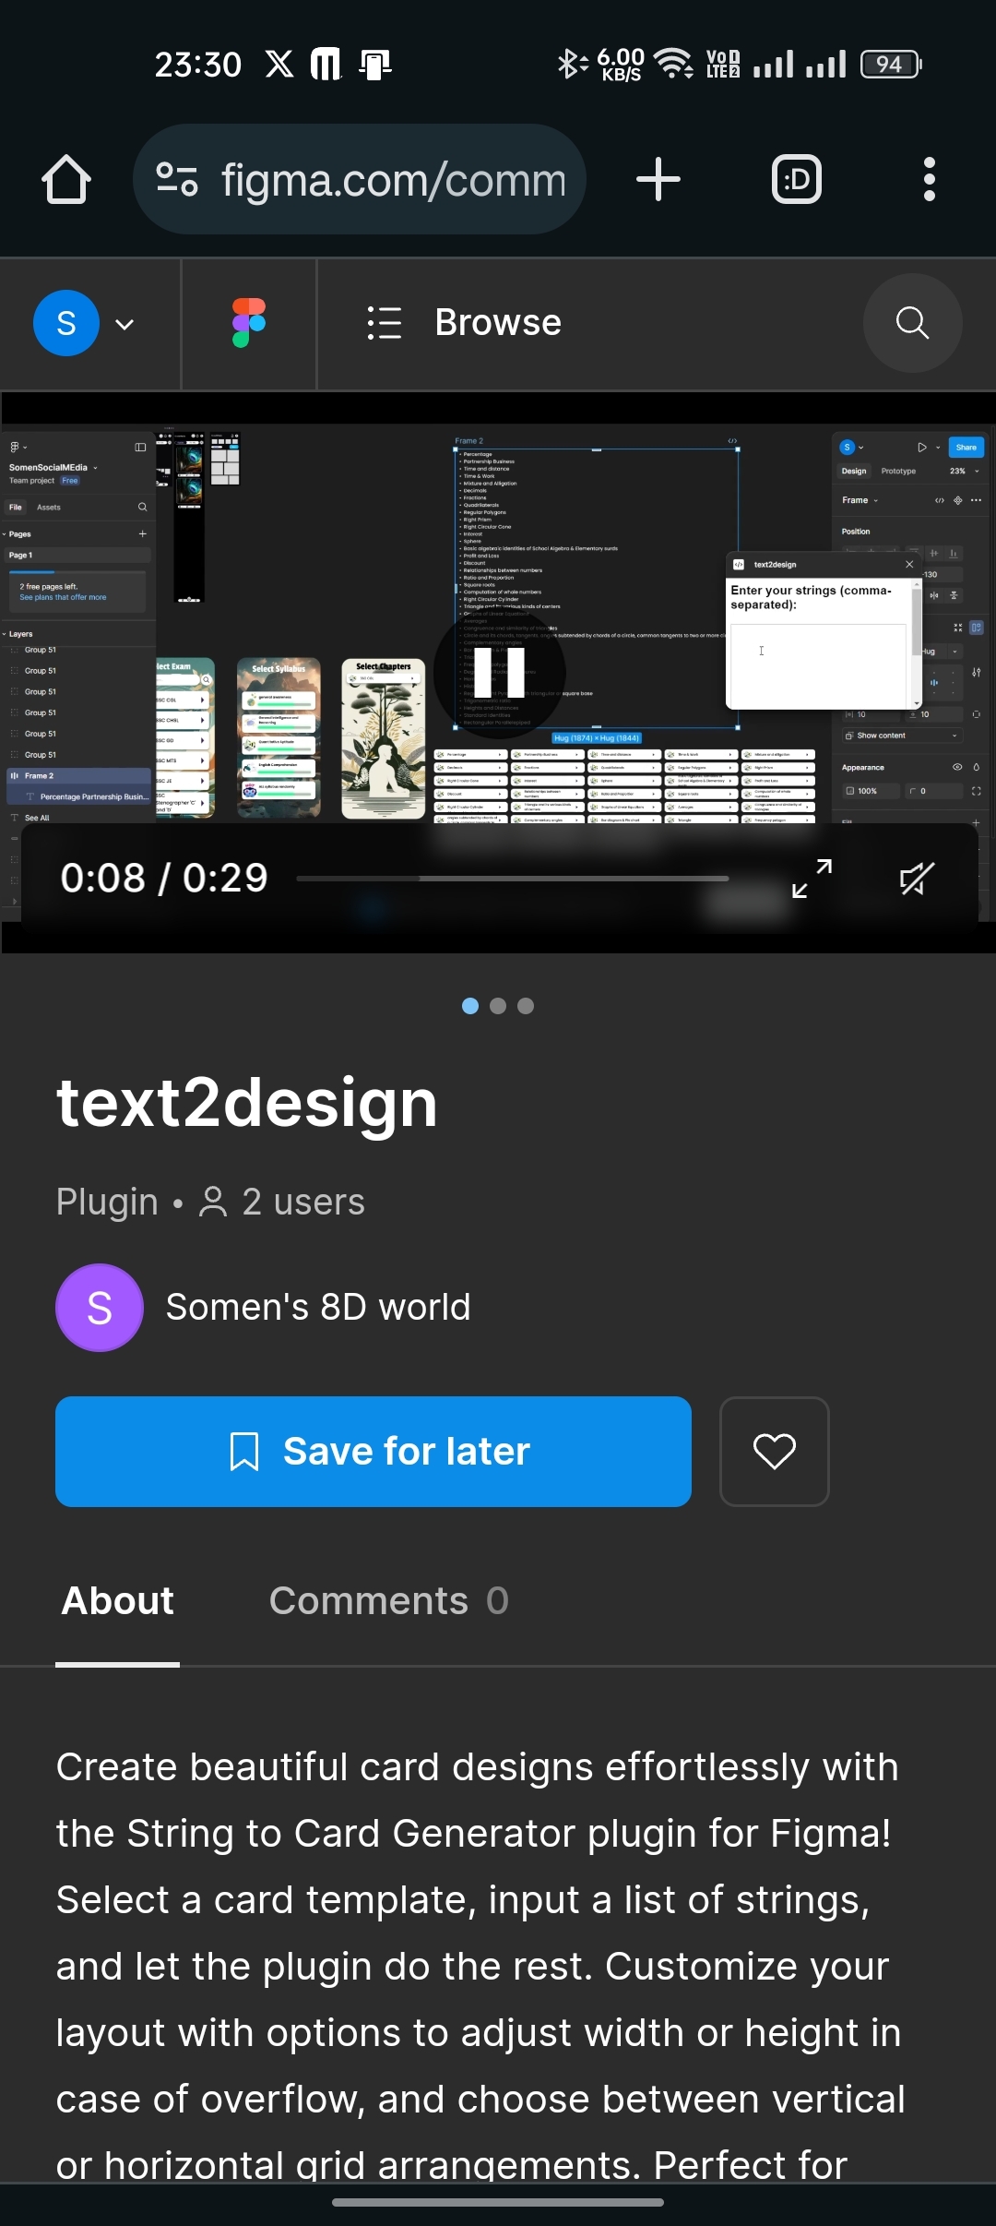Screen dimensions: 996x2226
Task: Tap the browser home icon
Action: tap(66, 179)
